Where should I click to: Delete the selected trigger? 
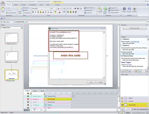[136, 71]
